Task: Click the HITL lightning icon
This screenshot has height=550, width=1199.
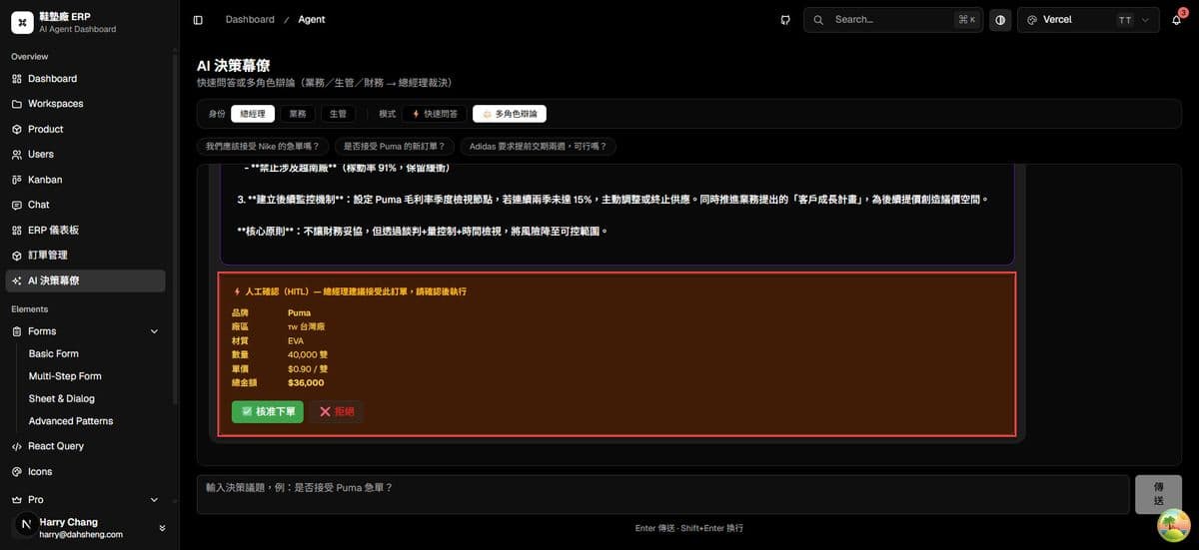Action: [x=237, y=291]
